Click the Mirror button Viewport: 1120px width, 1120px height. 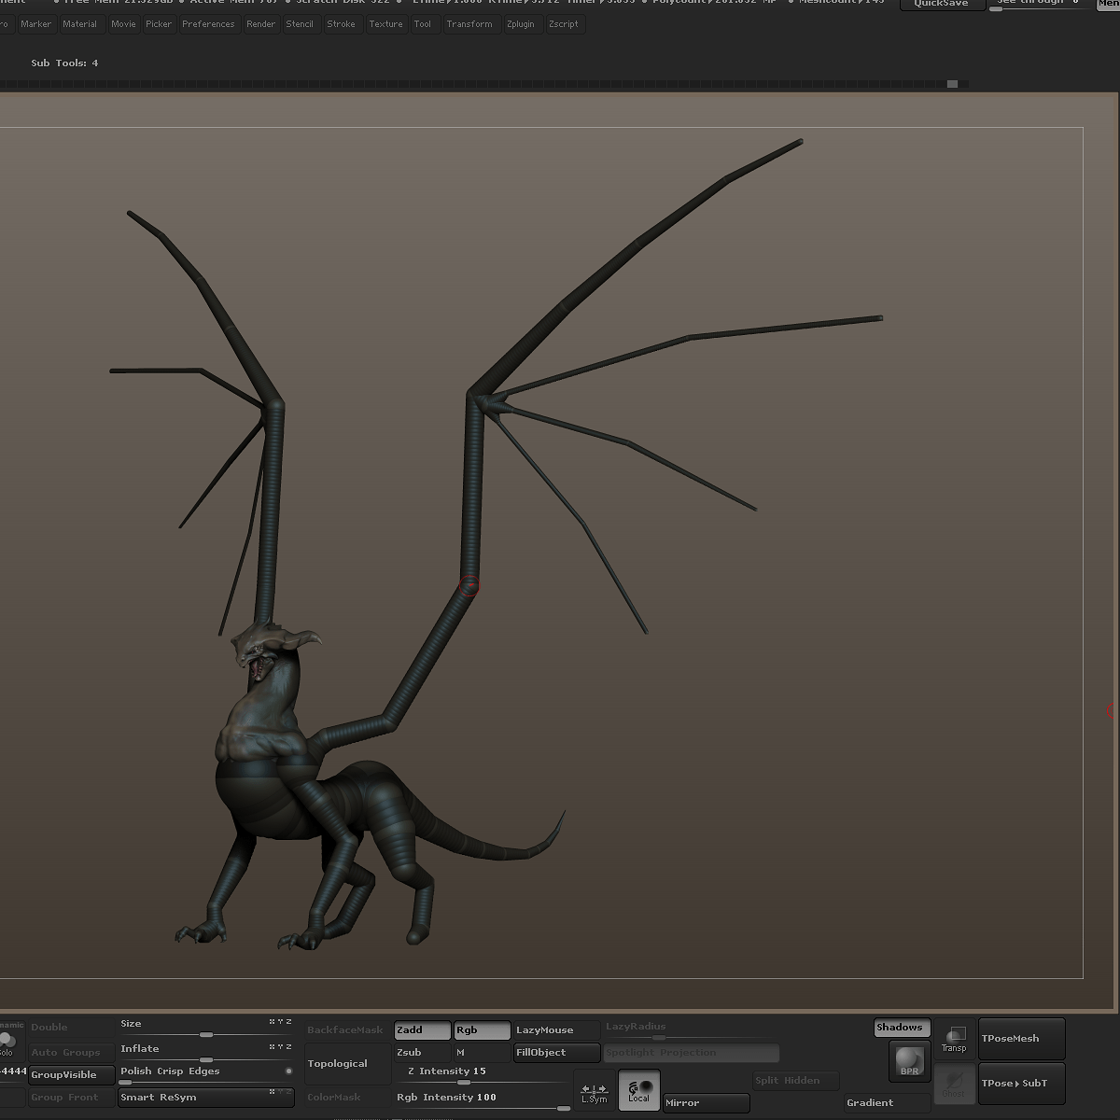[706, 1103]
